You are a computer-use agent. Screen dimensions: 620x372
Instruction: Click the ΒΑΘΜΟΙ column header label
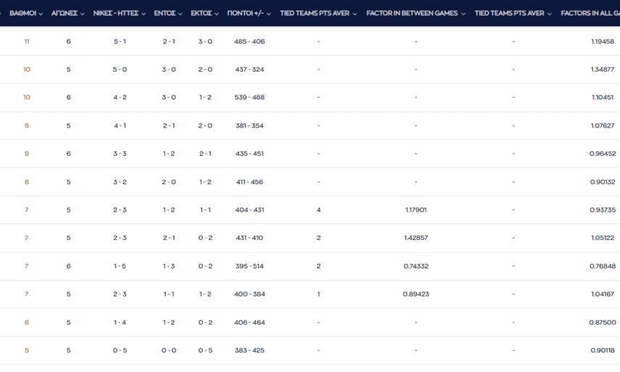[x=22, y=13]
